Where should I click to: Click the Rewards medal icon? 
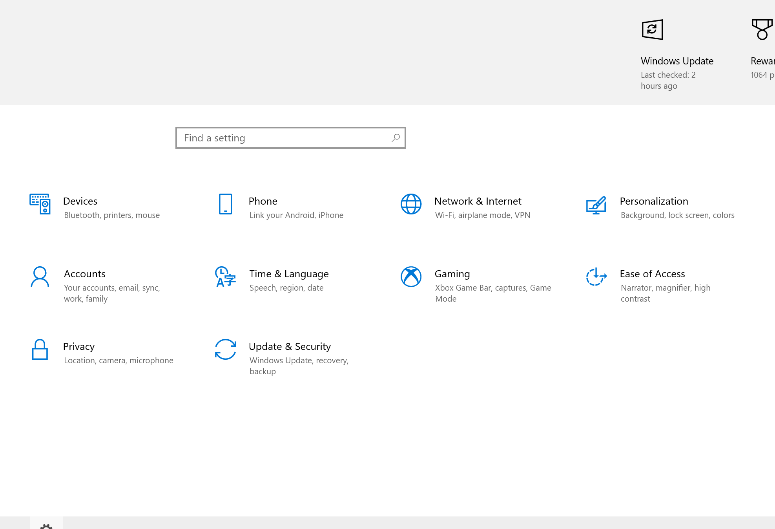tap(762, 29)
